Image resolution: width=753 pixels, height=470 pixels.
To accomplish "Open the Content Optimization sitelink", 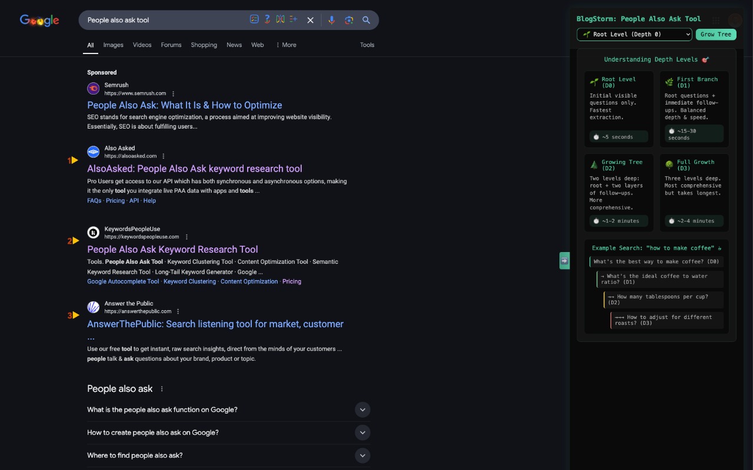I will point(249,281).
